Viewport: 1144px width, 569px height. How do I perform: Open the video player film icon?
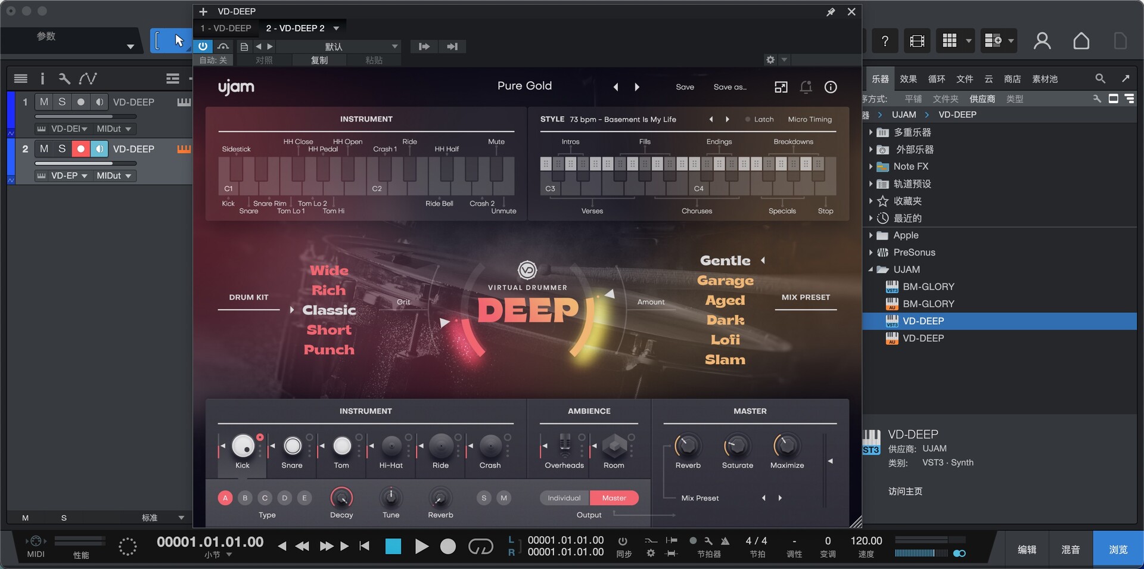[917, 41]
